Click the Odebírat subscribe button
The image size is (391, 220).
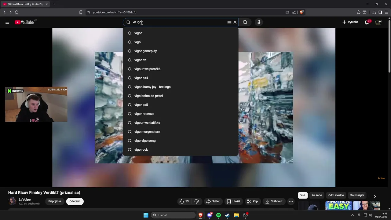[75, 201]
